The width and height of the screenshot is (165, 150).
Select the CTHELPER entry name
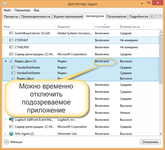tap(22, 47)
